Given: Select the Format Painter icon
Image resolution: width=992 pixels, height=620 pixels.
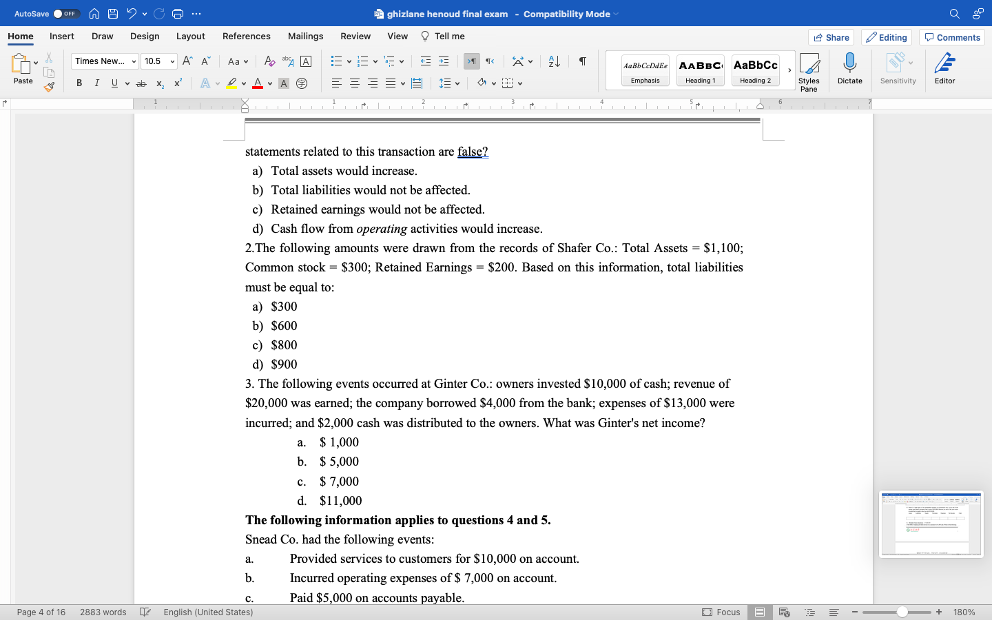Looking at the screenshot, I should (x=48, y=87).
